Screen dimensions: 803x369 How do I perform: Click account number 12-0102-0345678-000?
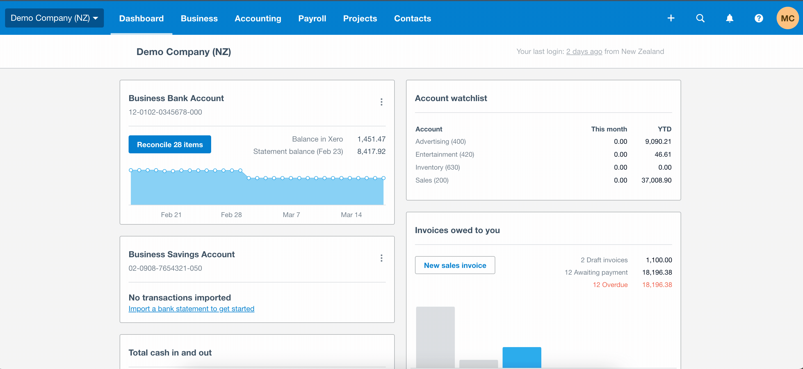tap(165, 112)
